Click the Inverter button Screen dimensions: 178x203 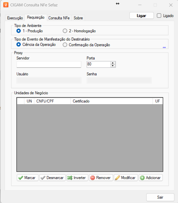pyautogui.click(x=77, y=178)
